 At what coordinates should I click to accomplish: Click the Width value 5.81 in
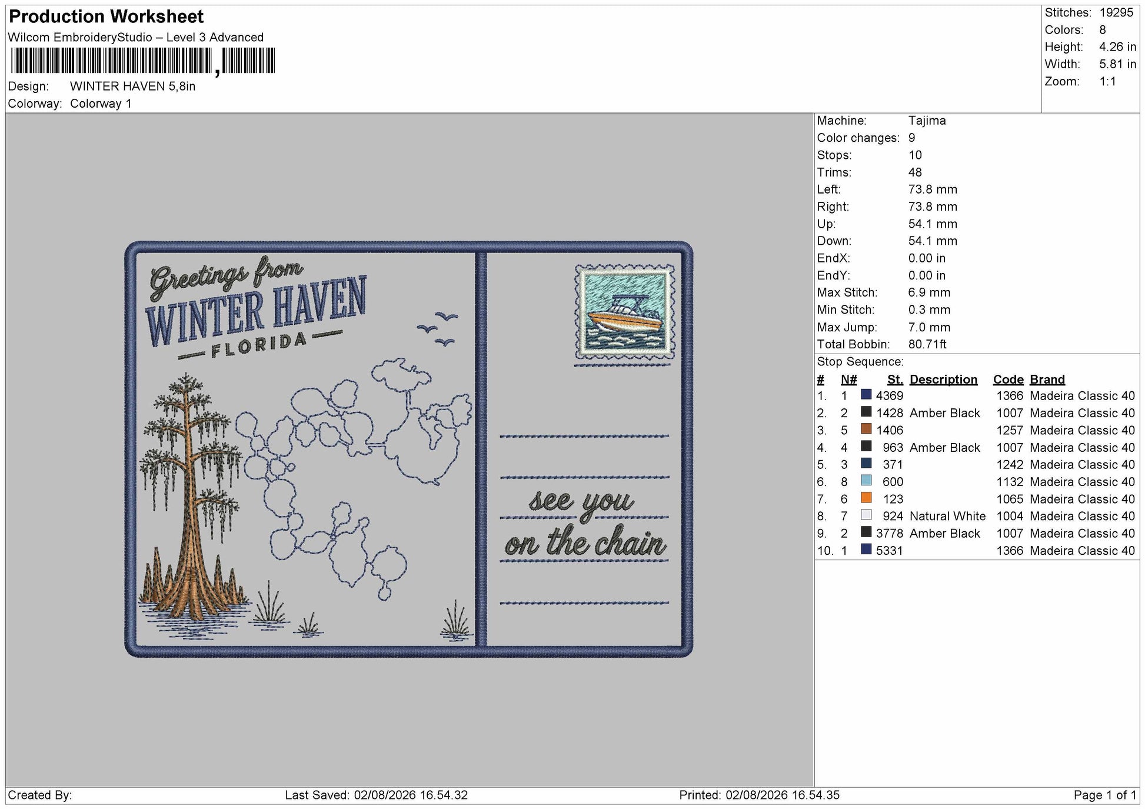coord(1118,64)
